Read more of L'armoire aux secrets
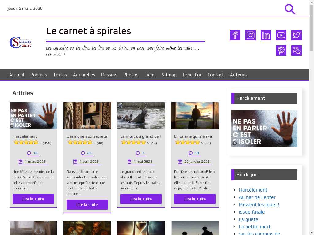 [87, 204]
